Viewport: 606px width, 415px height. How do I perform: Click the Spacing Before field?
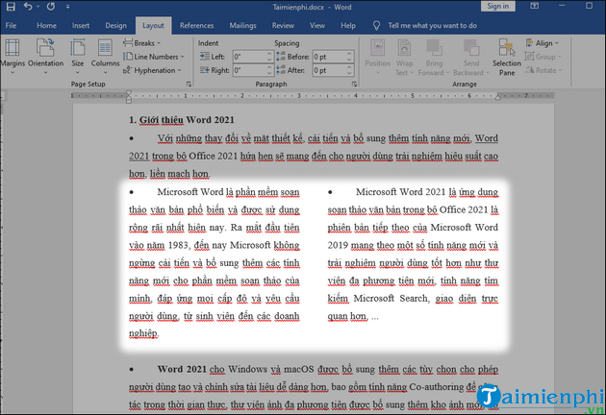[x=329, y=57]
